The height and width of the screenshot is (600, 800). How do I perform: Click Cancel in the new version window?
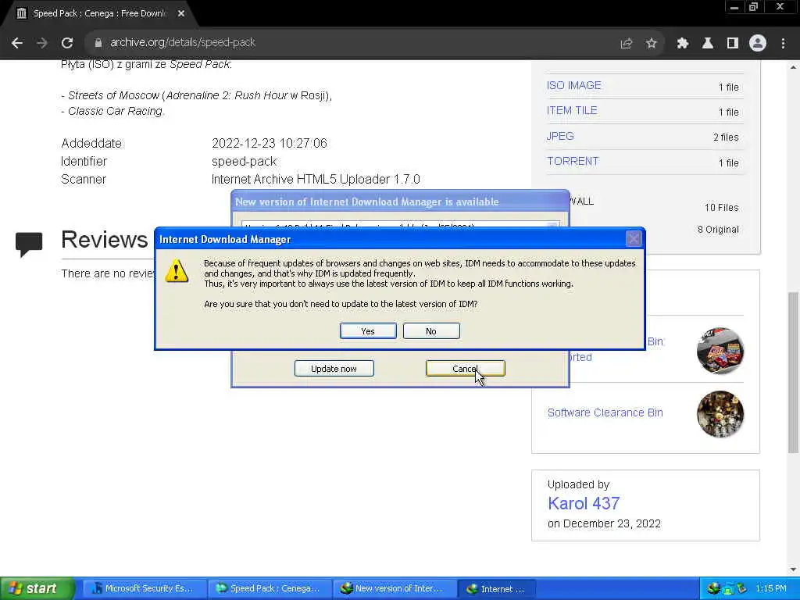466,369
